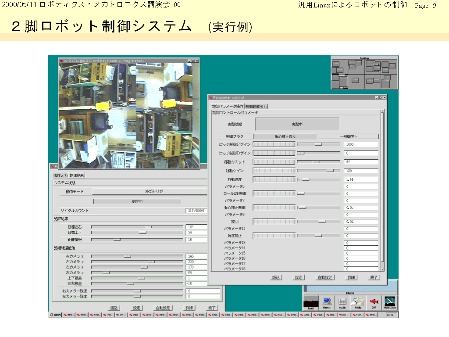Click the 旋回 slider handle
Viewport: 449px width, 337px height.
(321, 222)
